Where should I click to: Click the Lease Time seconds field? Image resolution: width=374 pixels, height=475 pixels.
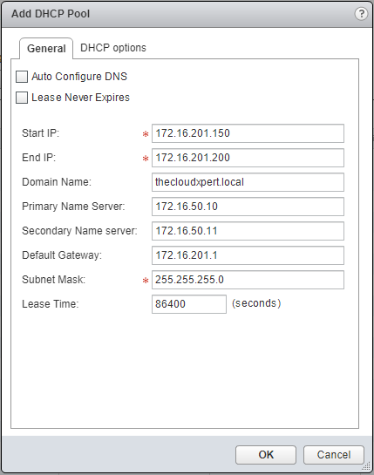(189, 304)
